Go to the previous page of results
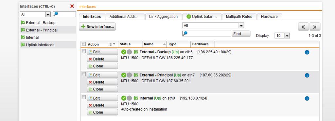 (303, 27)
